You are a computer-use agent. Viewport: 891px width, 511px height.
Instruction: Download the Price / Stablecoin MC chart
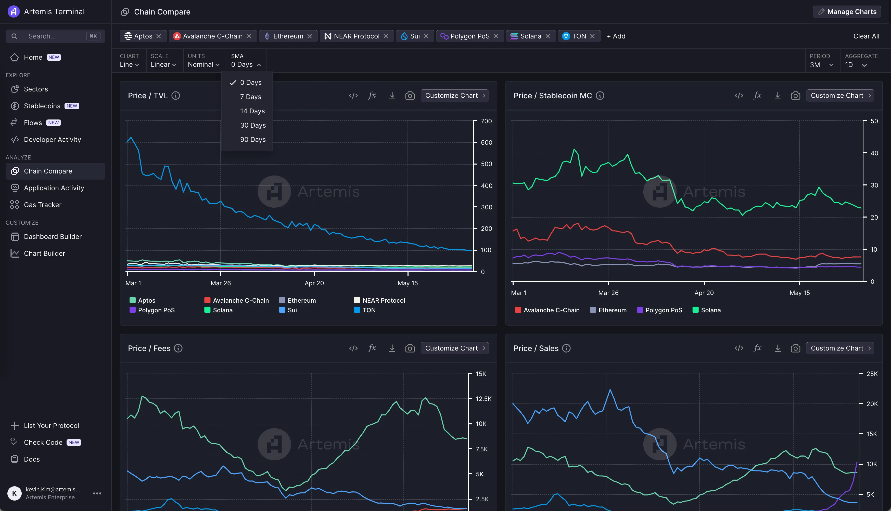pos(778,96)
